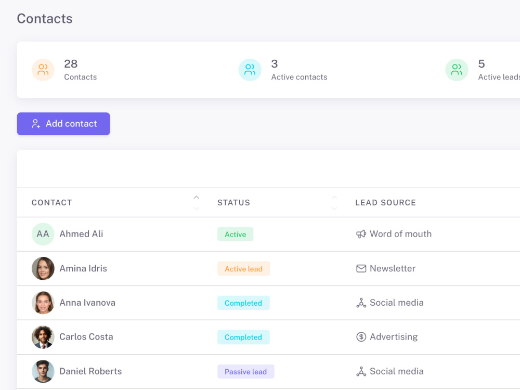Click the 3 Active contacts statistic
The width and height of the screenshot is (520, 390).
[299, 70]
